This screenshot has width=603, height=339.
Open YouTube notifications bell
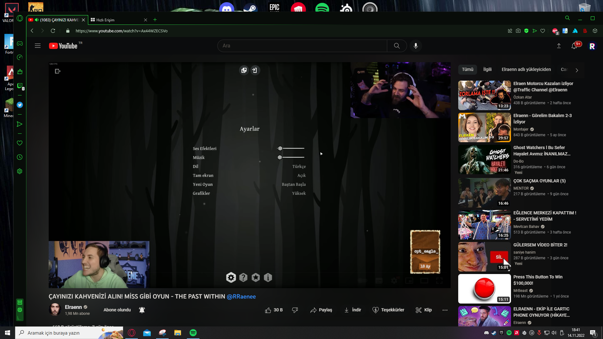(x=574, y=46)
